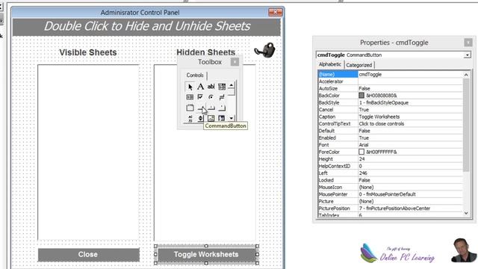Close the Properties panel

(x=468, y=43)
